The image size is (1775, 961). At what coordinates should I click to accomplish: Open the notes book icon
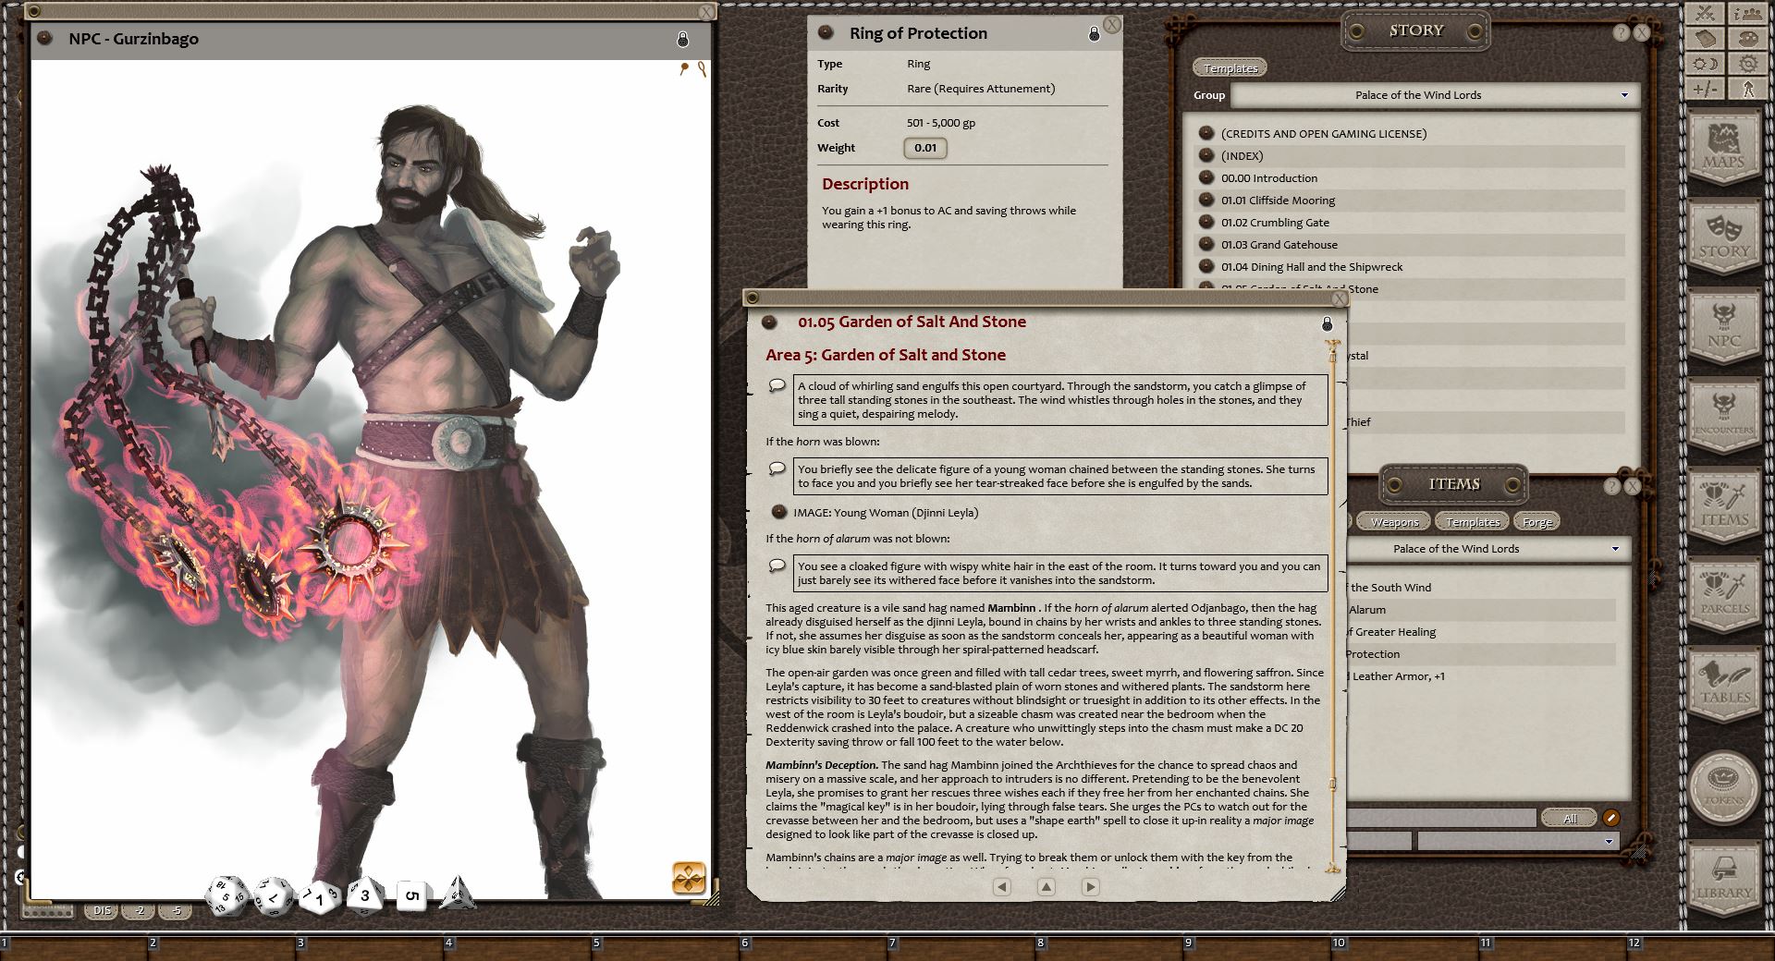[1706, 39]
